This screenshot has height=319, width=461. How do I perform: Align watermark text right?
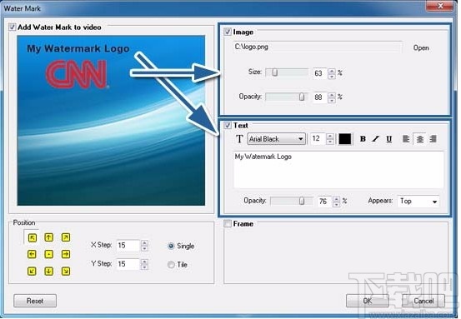pos(433,139)
